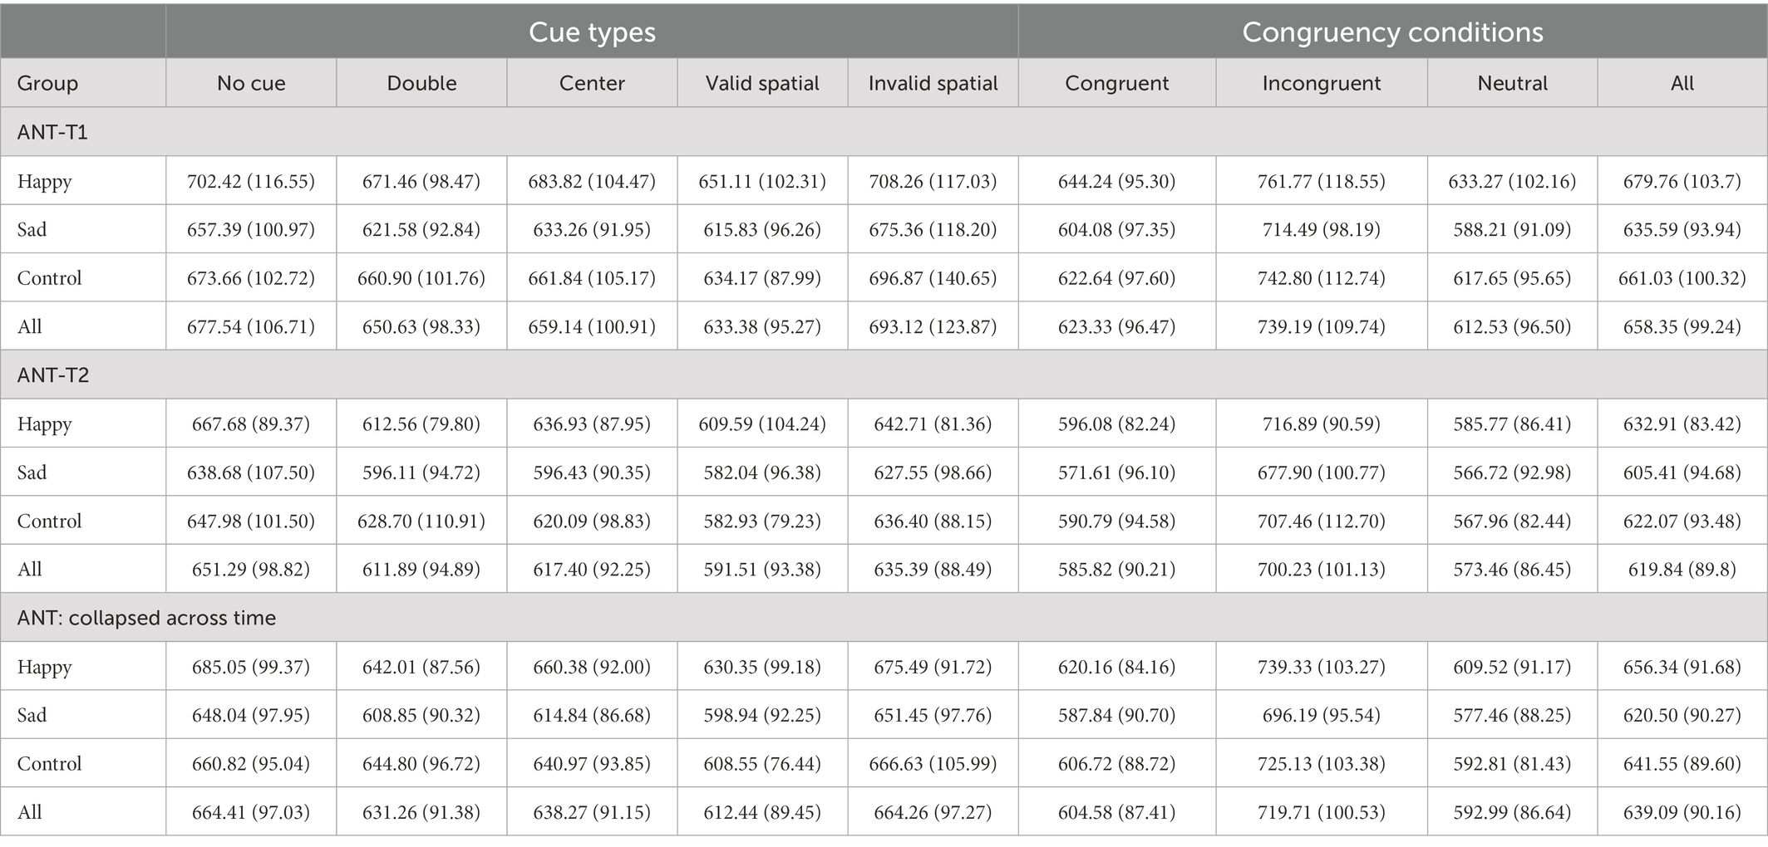Select cell 661.03 (100.32)
Image resolution: width=1768 pixels, height=847 pixels.
(1682, 278)
